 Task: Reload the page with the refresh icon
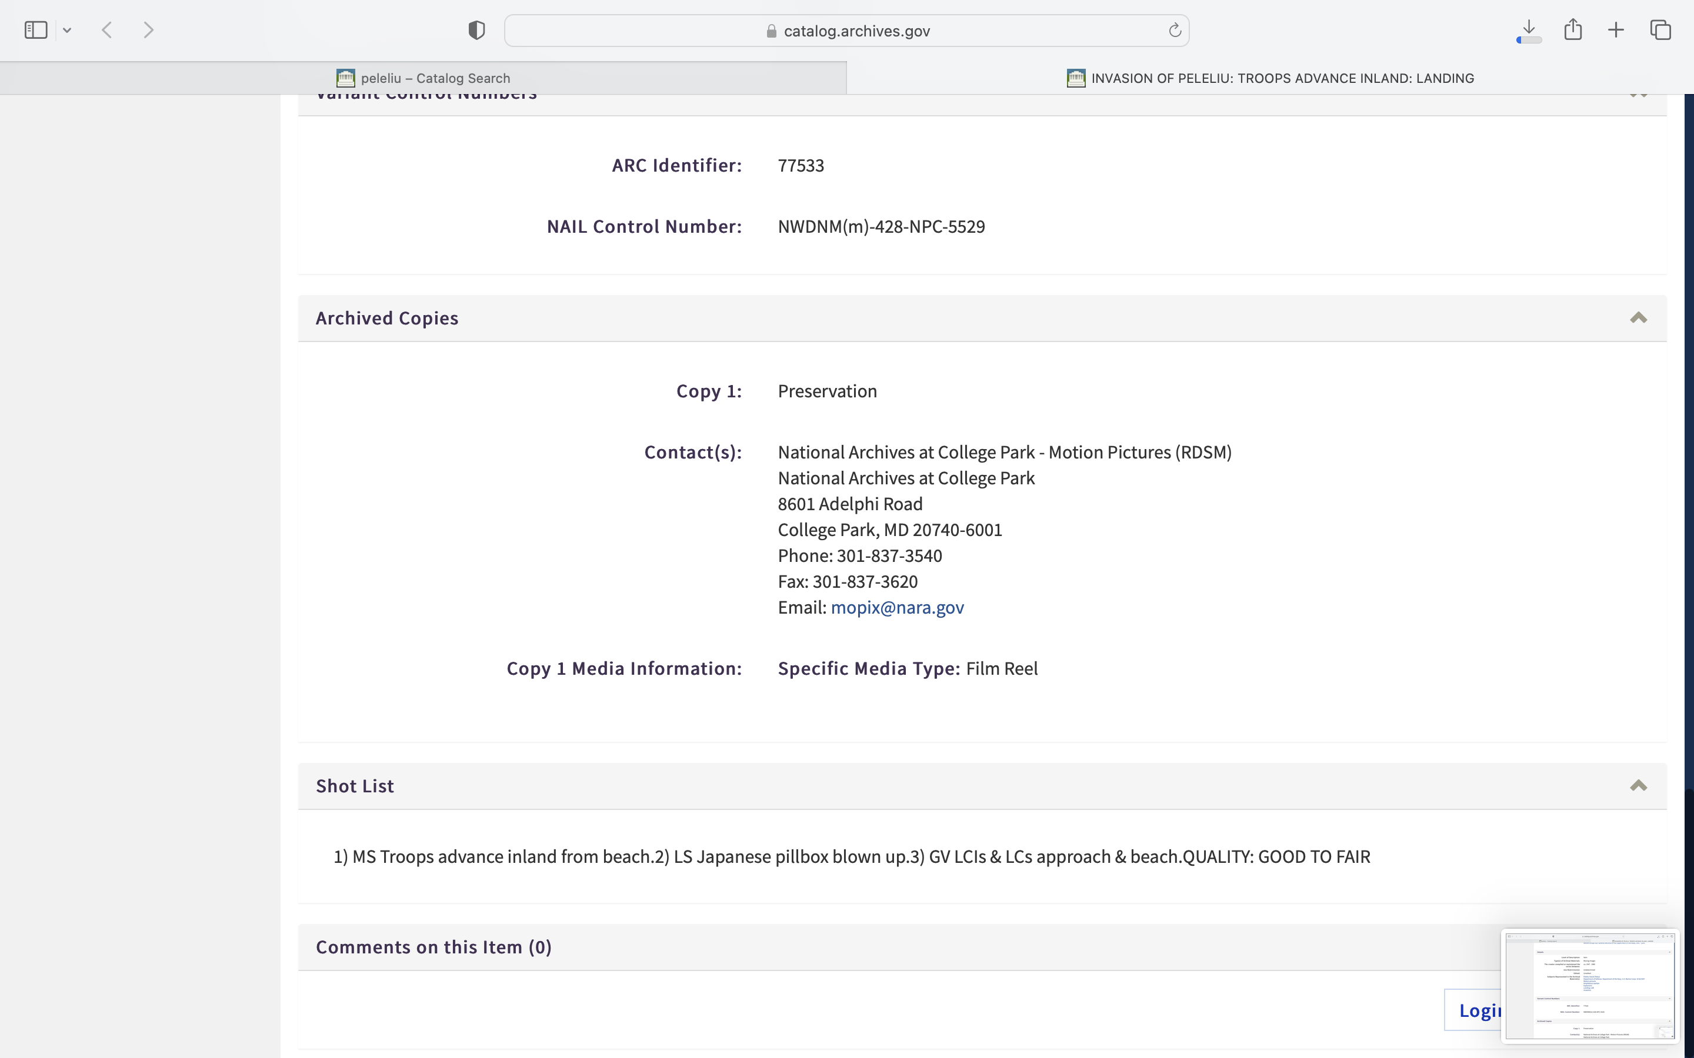point(1175,30)
